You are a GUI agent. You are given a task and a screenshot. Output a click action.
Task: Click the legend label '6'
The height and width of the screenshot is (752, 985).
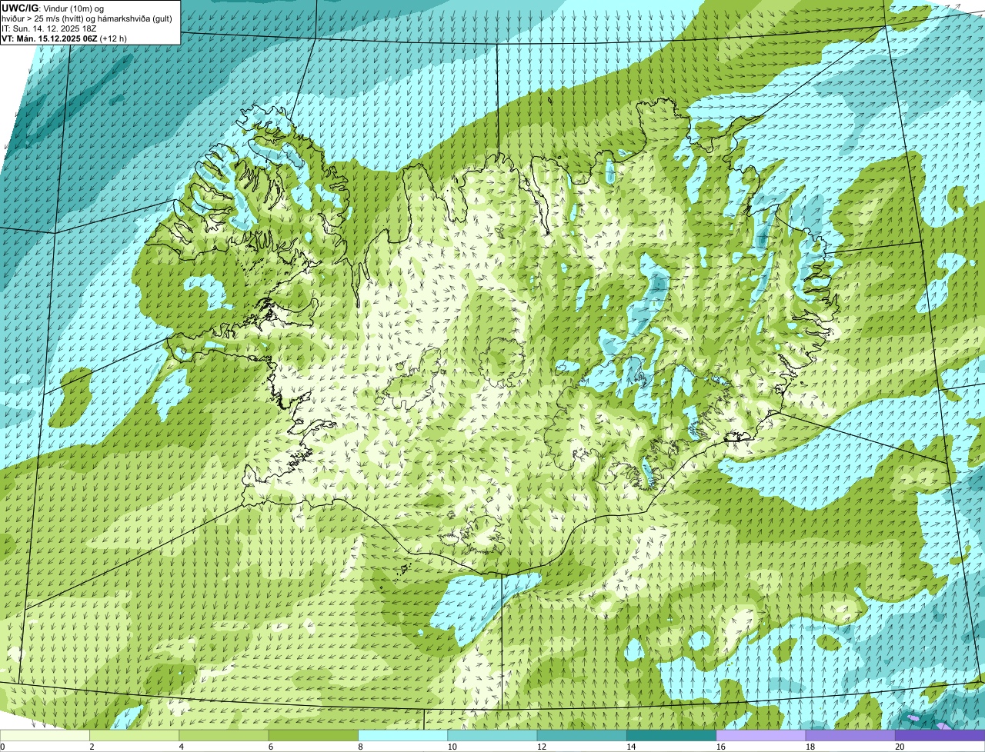coord(270,747)
